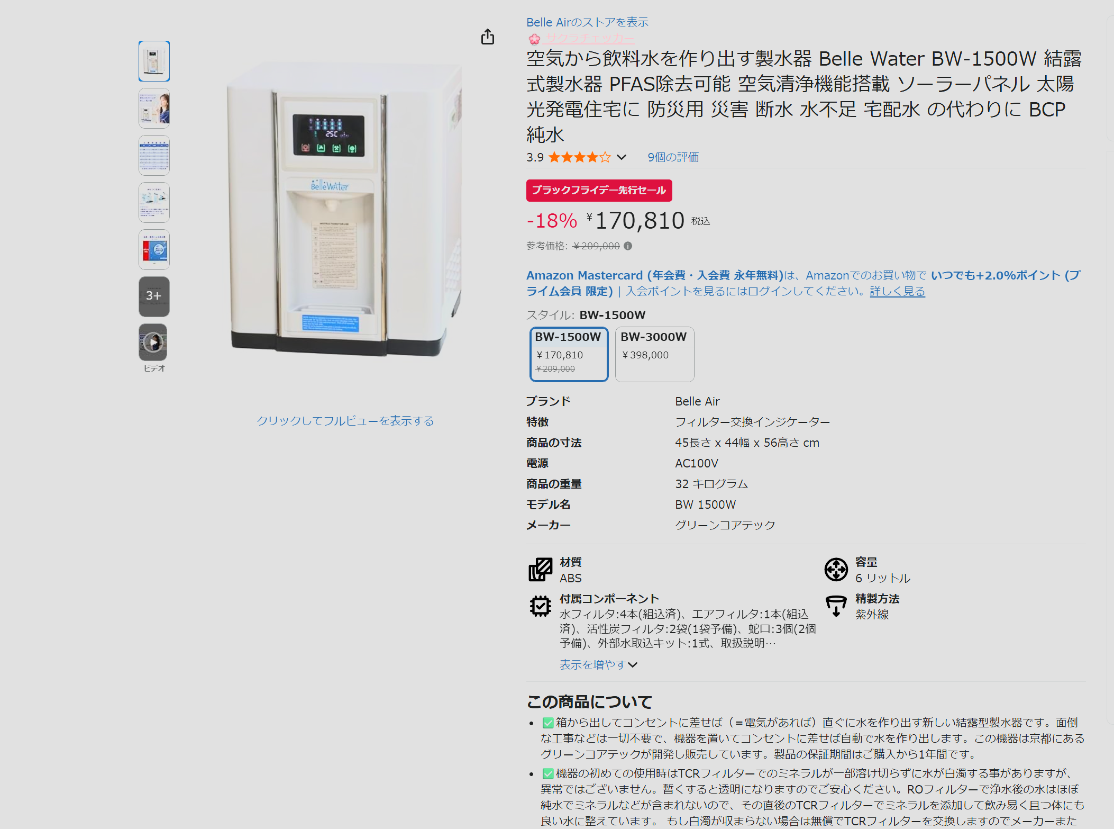The image size is (1114, 829).
Task: Open the 9個の評価 reviews link
Action: [x=673, y=157]
